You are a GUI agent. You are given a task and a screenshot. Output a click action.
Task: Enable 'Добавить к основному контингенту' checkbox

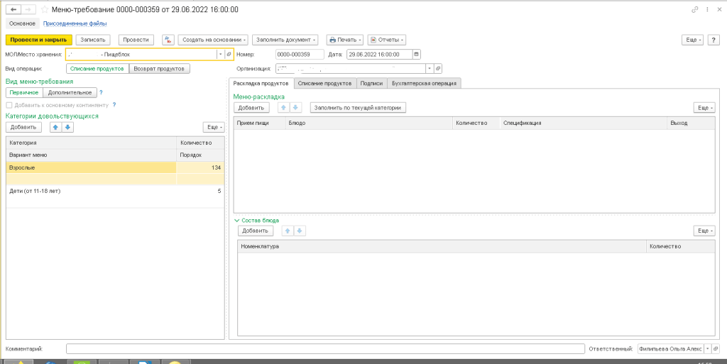[9, 105]
